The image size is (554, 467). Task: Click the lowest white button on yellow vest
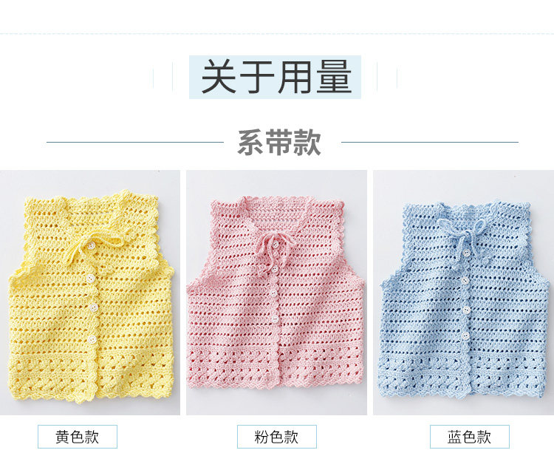pyautogui.click(x=93, y=340)
